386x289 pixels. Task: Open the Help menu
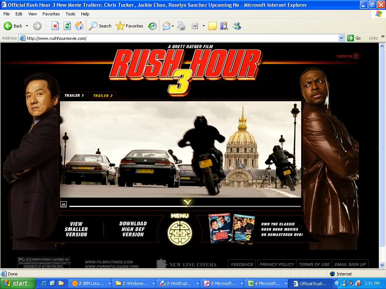pyautogui.click(x=85, y=14)
